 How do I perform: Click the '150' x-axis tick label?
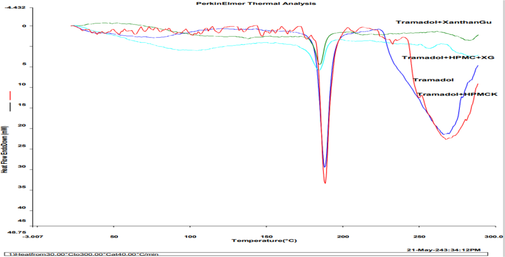[x=266, y=236]
